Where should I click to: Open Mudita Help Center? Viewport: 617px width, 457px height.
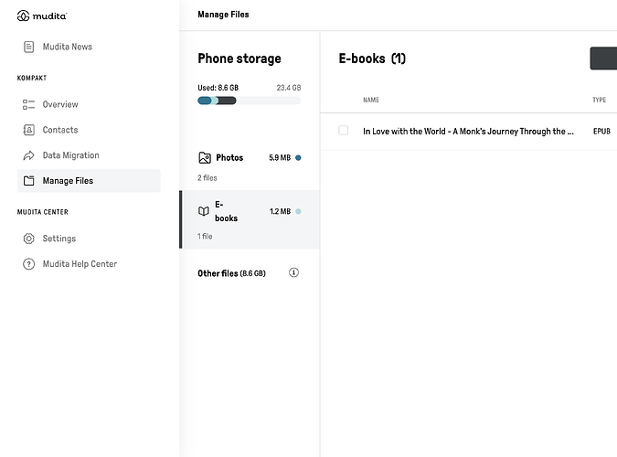tap(89, 264)
